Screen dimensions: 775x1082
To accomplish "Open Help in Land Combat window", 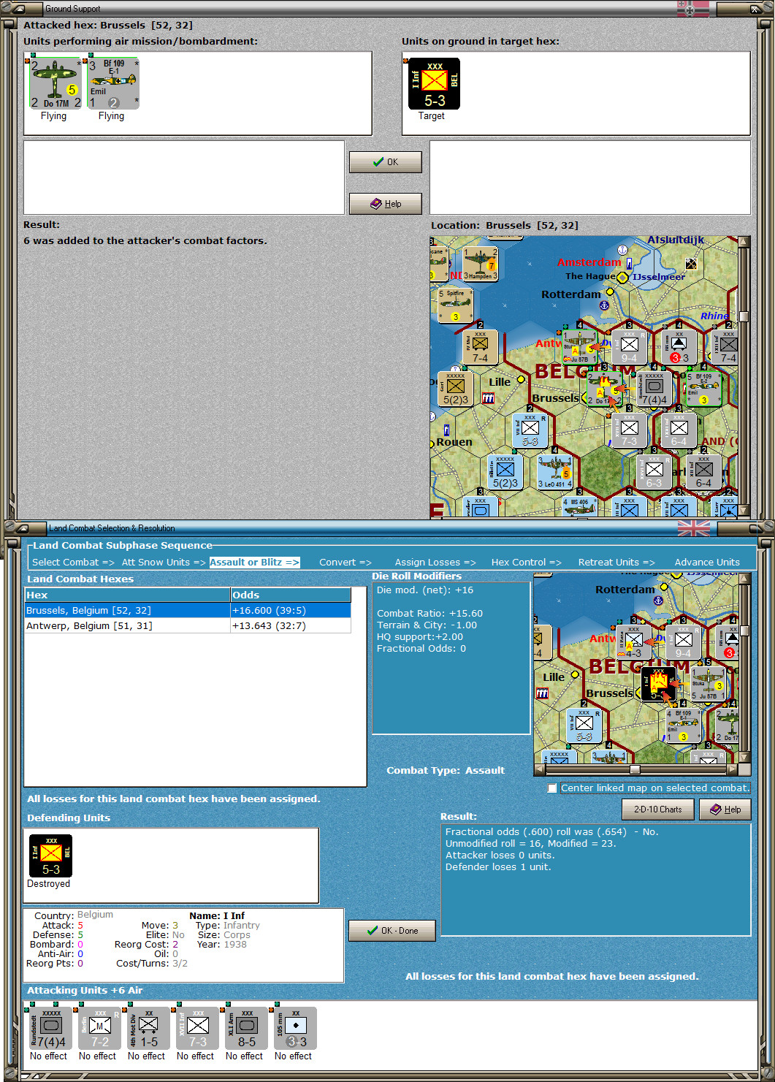I will (x=725, y=809).
